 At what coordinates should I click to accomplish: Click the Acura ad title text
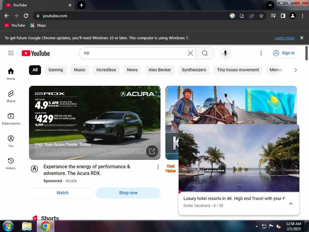pos(87,170)
